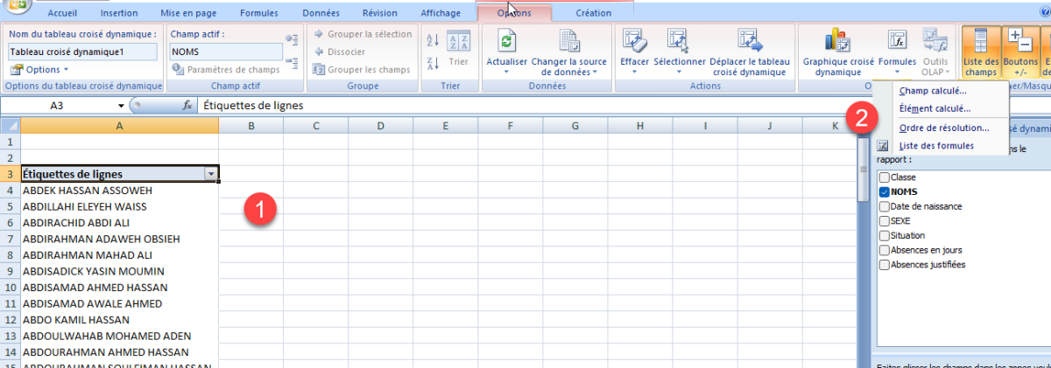Select cell ABDISADICK YASIN MOUMIN
The height and width of the screenshot is (368, 1051).
119,271
